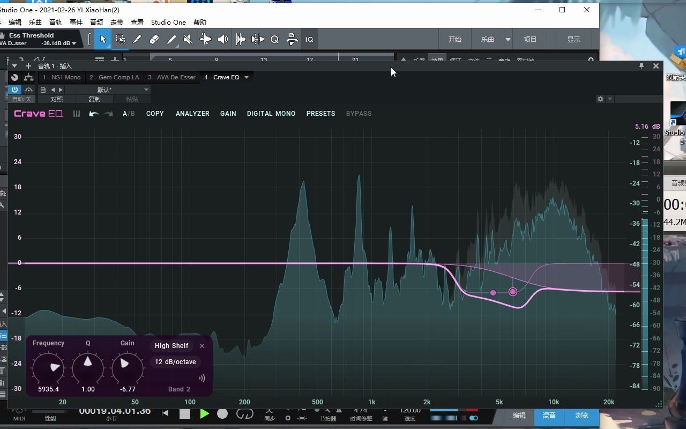Viewport: 686px width, 429px height.
Task: Adjust the Q knob
Action: click(88, 368)
